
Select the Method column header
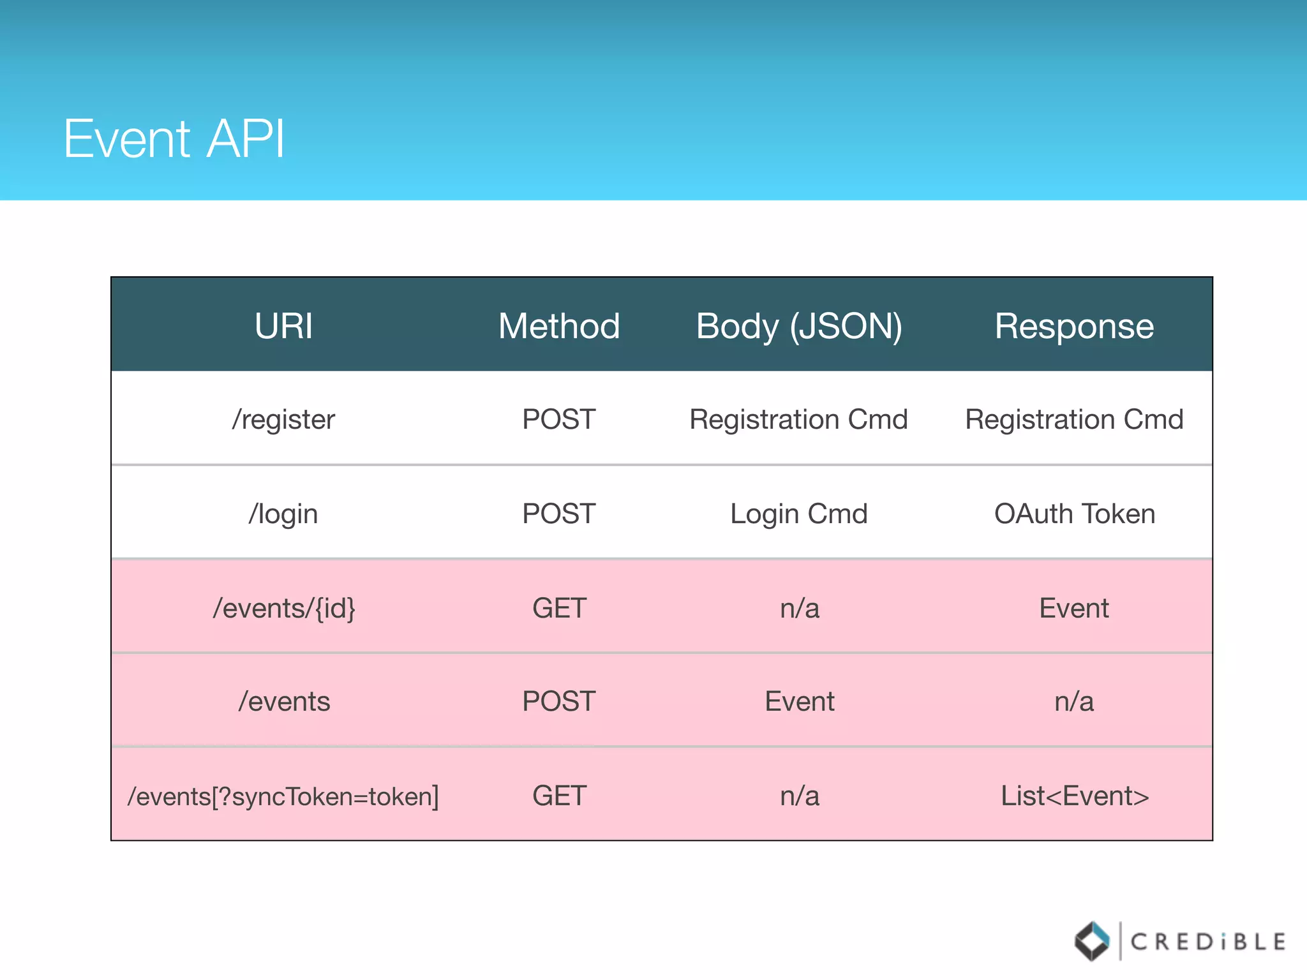click(559, 325)
